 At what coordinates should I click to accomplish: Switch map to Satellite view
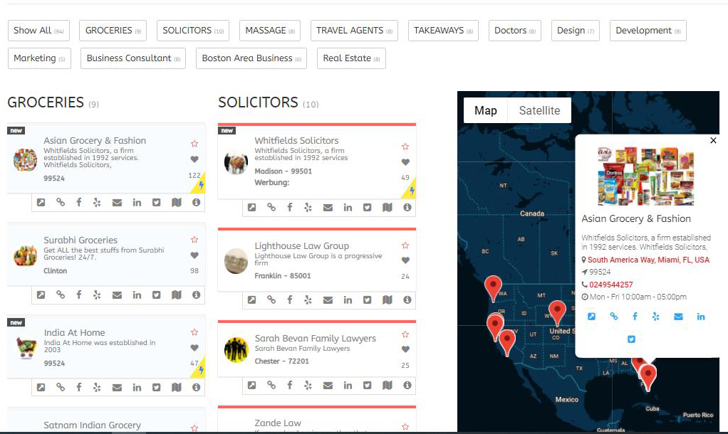539,110
